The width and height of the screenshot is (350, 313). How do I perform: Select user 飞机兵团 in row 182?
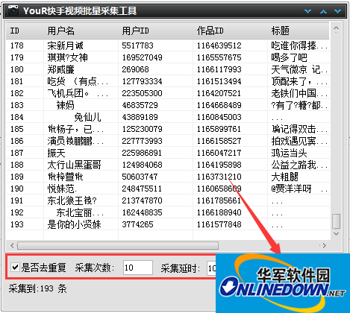[78, 93]
